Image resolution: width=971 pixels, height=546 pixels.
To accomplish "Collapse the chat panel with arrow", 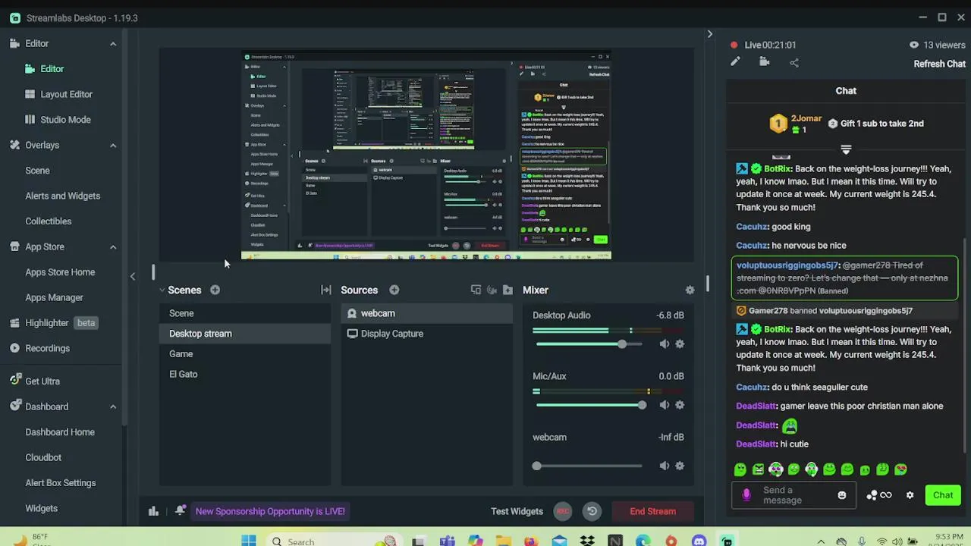I will click(x=709, y=34).
